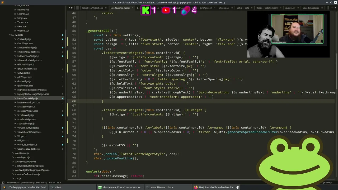Click line number 50 in the gutter
Viewport: 338px width, 190px height.
click(74, 31)
